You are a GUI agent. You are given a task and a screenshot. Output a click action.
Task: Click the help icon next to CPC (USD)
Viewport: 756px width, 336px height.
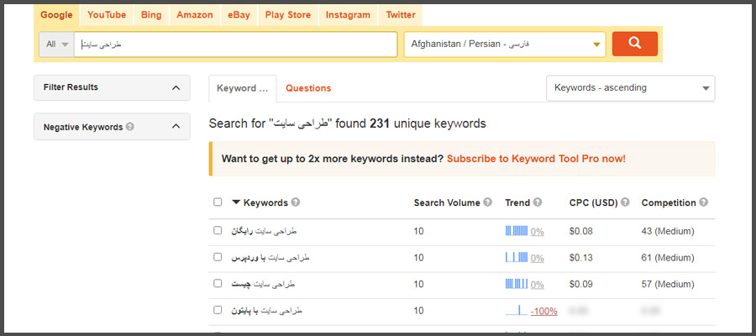[x=625, y=202]
